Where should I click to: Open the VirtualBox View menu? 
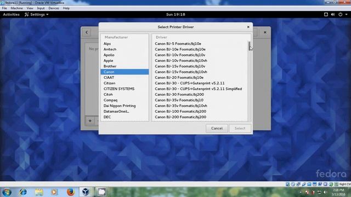pos(30,8)
